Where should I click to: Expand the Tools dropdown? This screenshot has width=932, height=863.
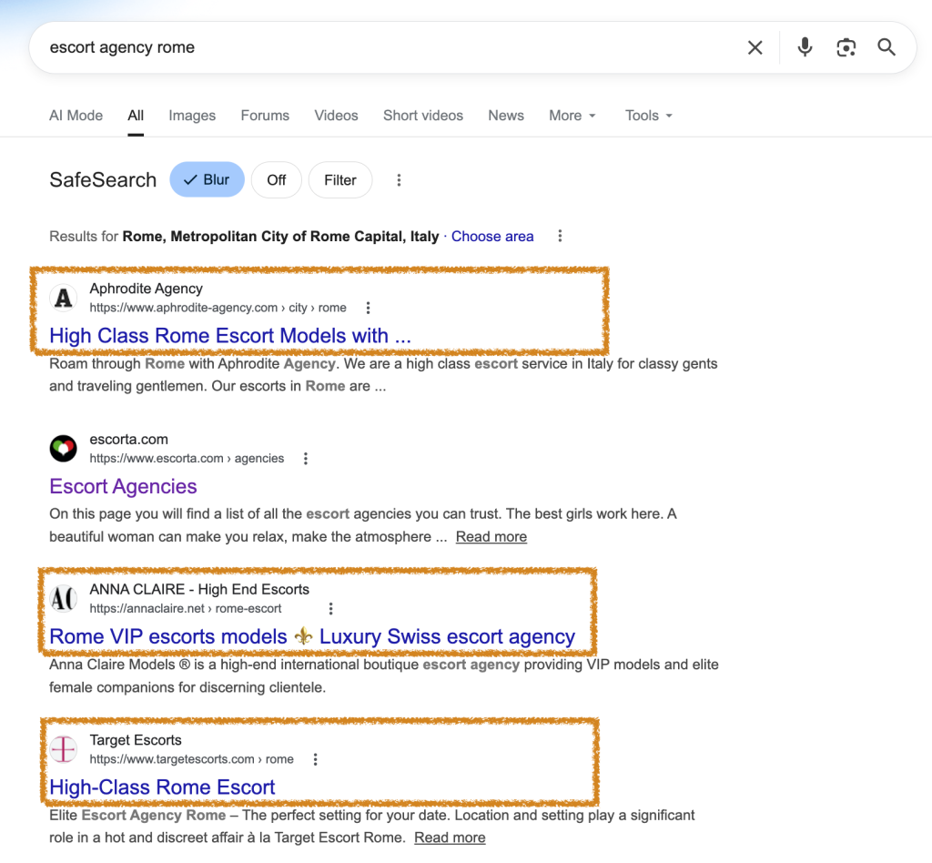click(648, 116)
